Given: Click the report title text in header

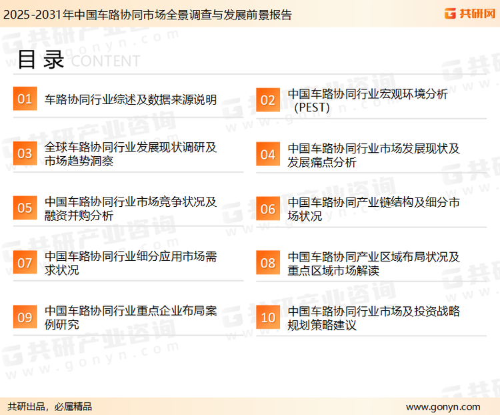Looking at the screenshot, I should (x=147, y=15).
